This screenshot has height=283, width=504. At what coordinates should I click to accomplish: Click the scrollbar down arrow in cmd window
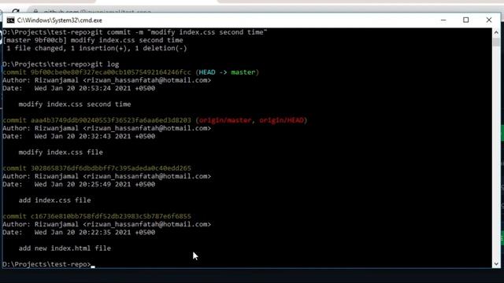coord(496,264)
